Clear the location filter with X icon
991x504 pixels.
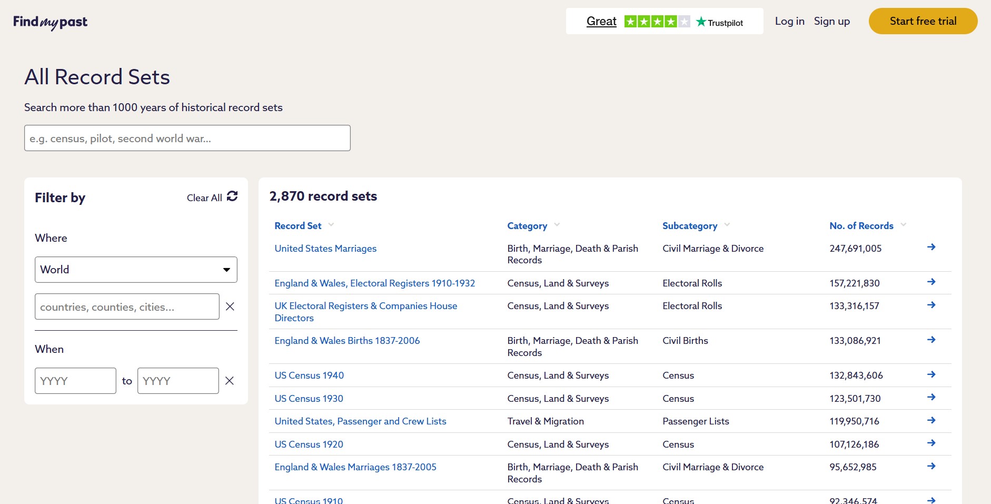230,307
